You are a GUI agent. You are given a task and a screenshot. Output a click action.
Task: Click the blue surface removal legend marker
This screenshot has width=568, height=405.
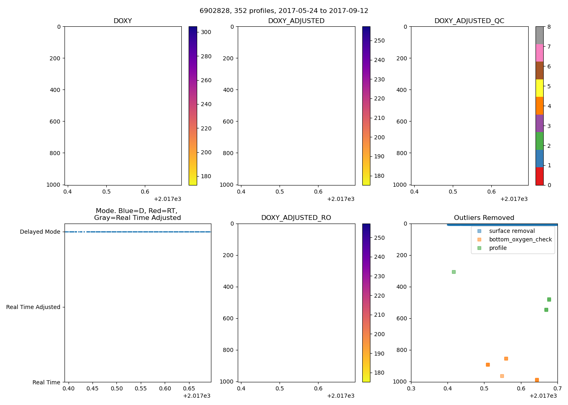coord(479,231)
